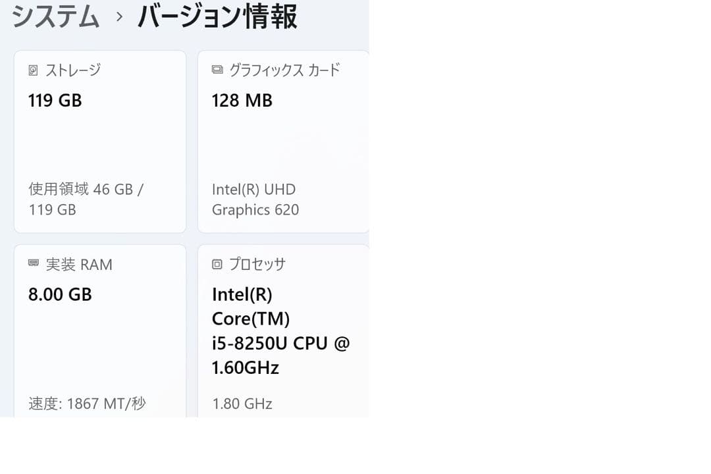The width and height of the screenshot is (711, 474).
Task: Select the 1.80 GHz clock speed text
Action: [x=242, y=403]
